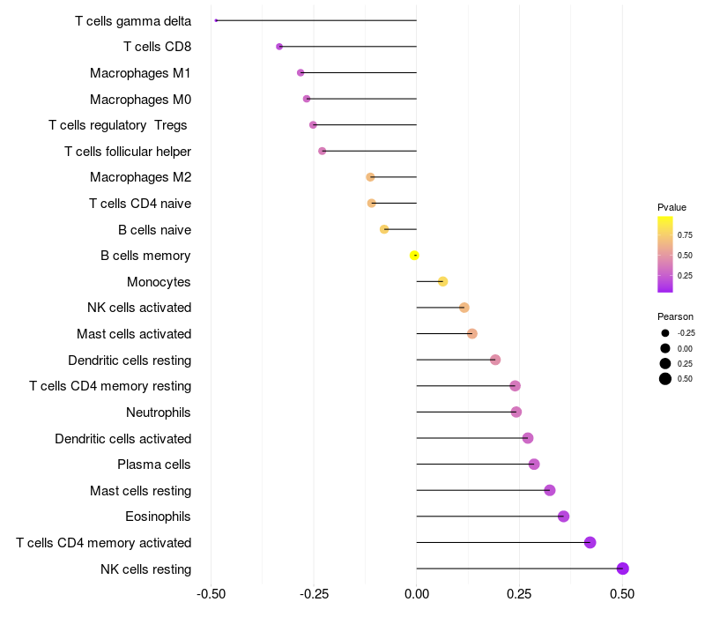This screenshot has height=617, width=705.
Task: Click the "Pvalue" legend title
Action: (672, 207)
